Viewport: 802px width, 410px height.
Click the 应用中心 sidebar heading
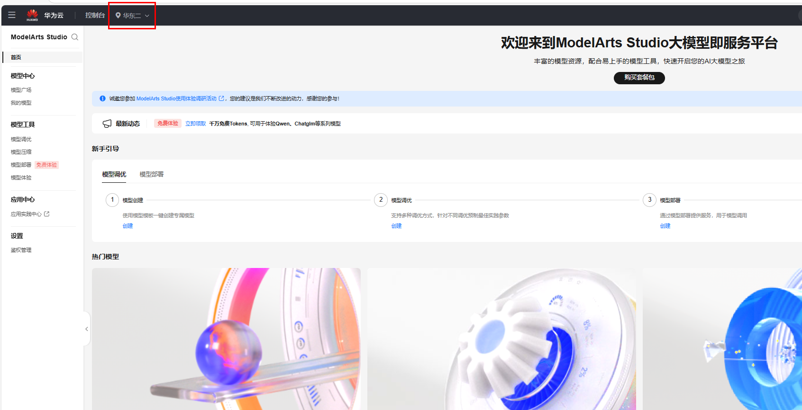[23, 200]
